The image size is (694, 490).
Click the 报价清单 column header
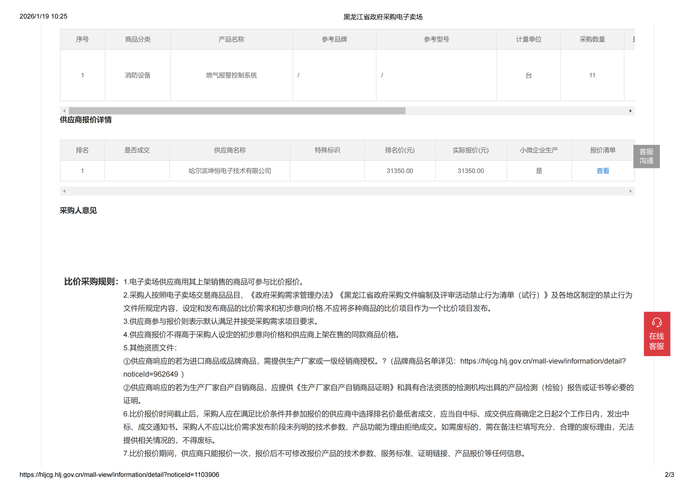click(x=603, y=150)
